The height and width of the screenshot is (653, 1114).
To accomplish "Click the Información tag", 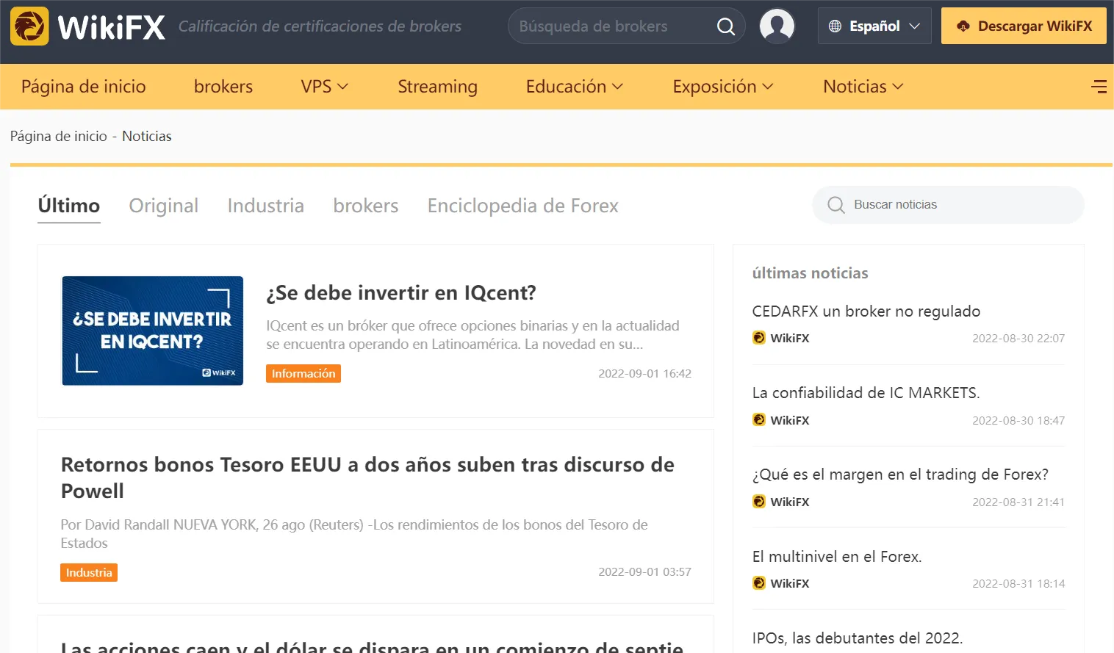I will (303, 373).
